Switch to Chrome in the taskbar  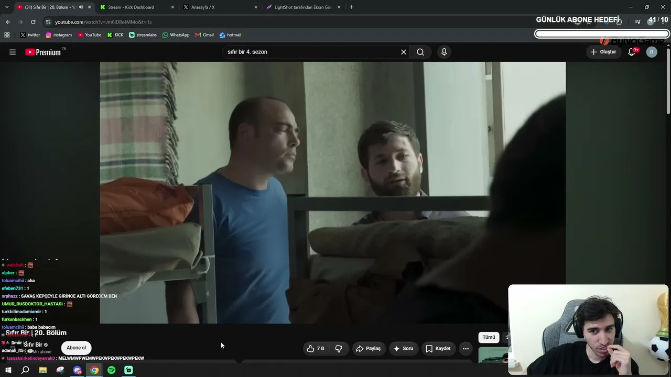tap(94, 370)
